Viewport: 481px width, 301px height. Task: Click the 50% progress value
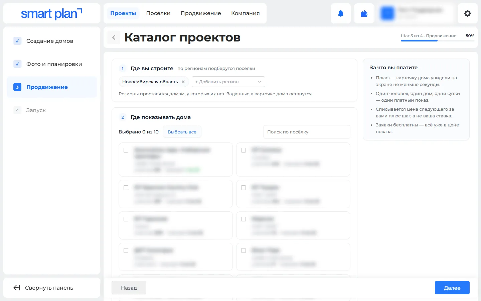[470, 36]
